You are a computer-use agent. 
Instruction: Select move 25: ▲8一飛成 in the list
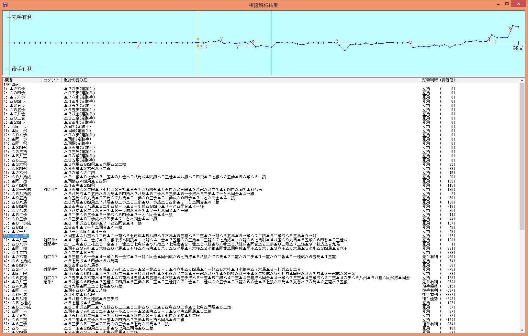[17, 190]
